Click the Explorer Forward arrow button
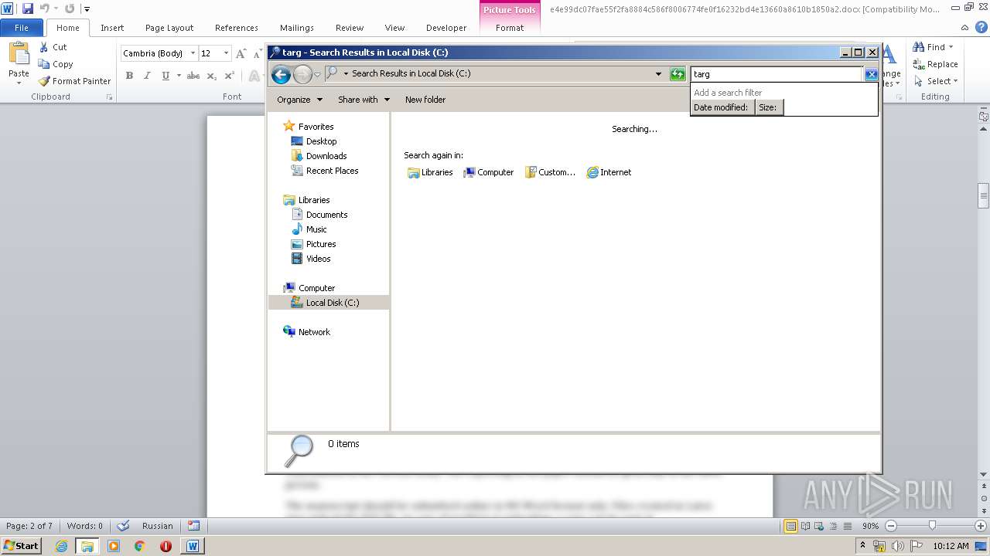 coord(302,74)
